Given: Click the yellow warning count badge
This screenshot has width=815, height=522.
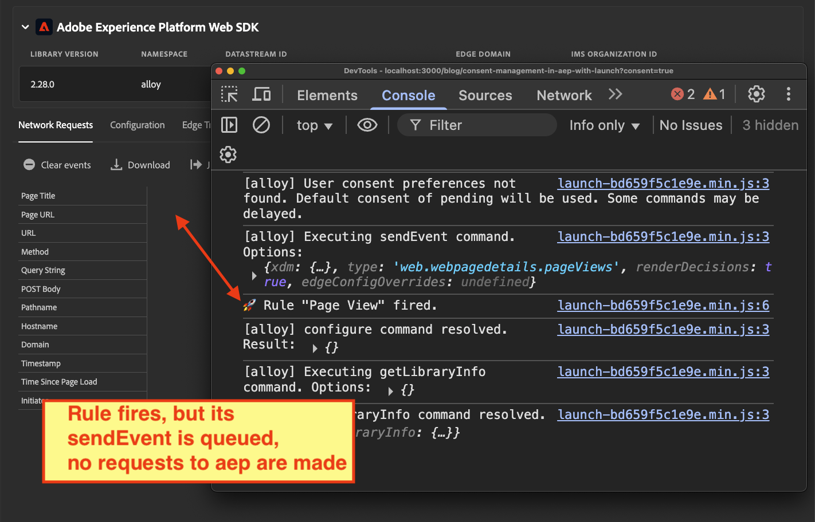Looking at the screenshot, I should (x=715, y=94).
